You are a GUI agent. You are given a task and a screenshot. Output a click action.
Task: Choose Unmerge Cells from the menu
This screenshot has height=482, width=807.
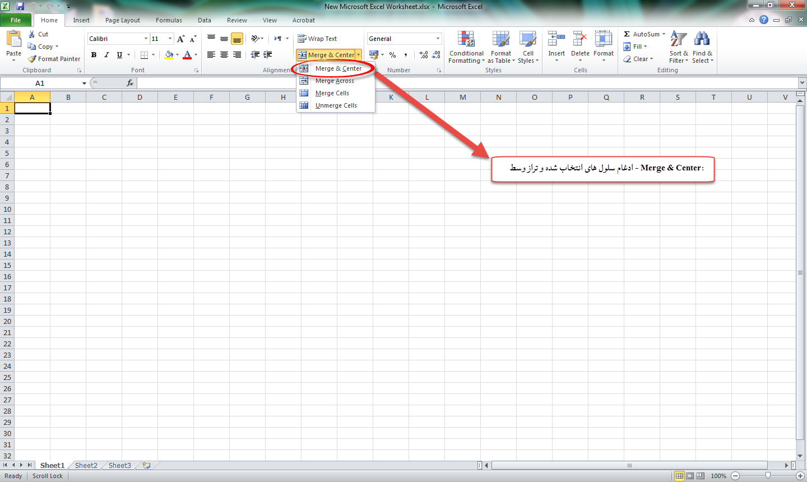coord(336,105)
